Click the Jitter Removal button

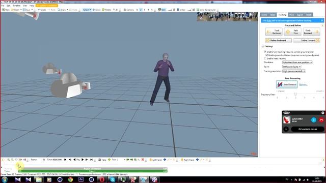[287, 84]
